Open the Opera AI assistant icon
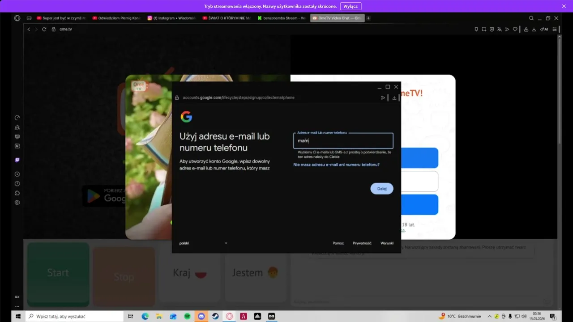The height and width of the screenshot is (322, 573). (x=544, y=29)
